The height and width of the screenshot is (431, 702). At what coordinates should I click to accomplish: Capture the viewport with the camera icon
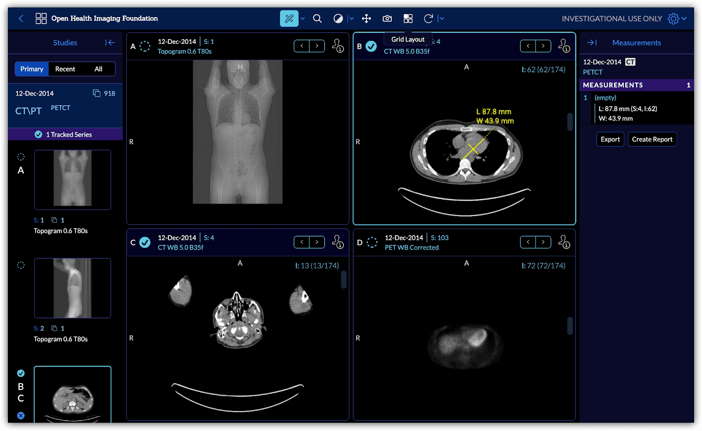(387, 18)
